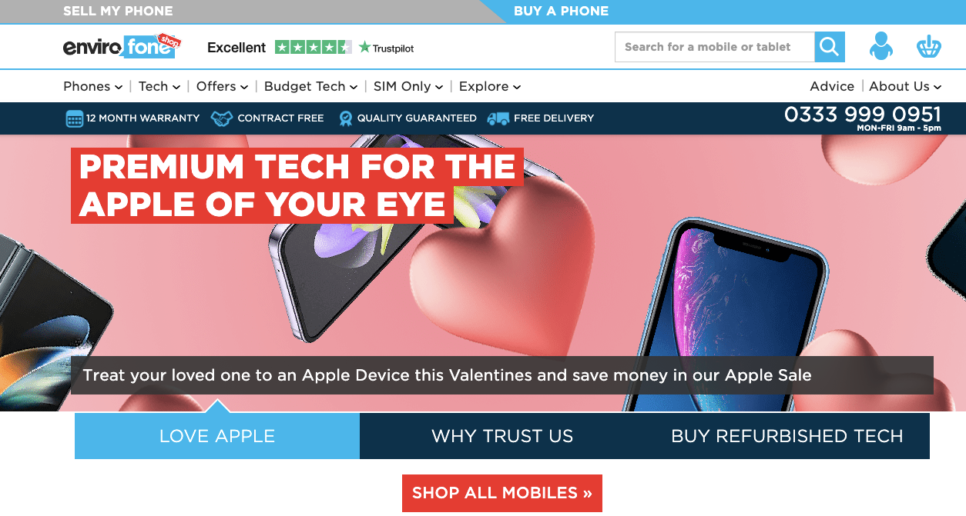Click the Shop All Mobiles button
Image resolution: width=966 pixels, height=516 pixels.
(502, 493)
